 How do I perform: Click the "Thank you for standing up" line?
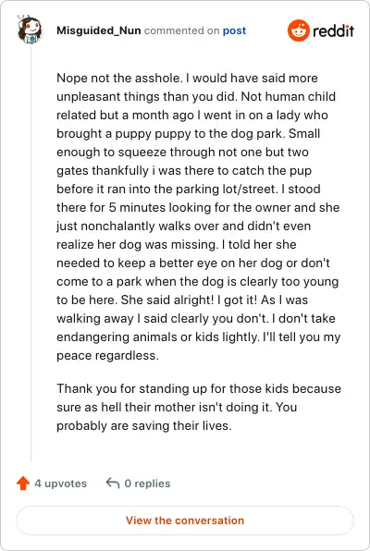click(x=199, y=388)
